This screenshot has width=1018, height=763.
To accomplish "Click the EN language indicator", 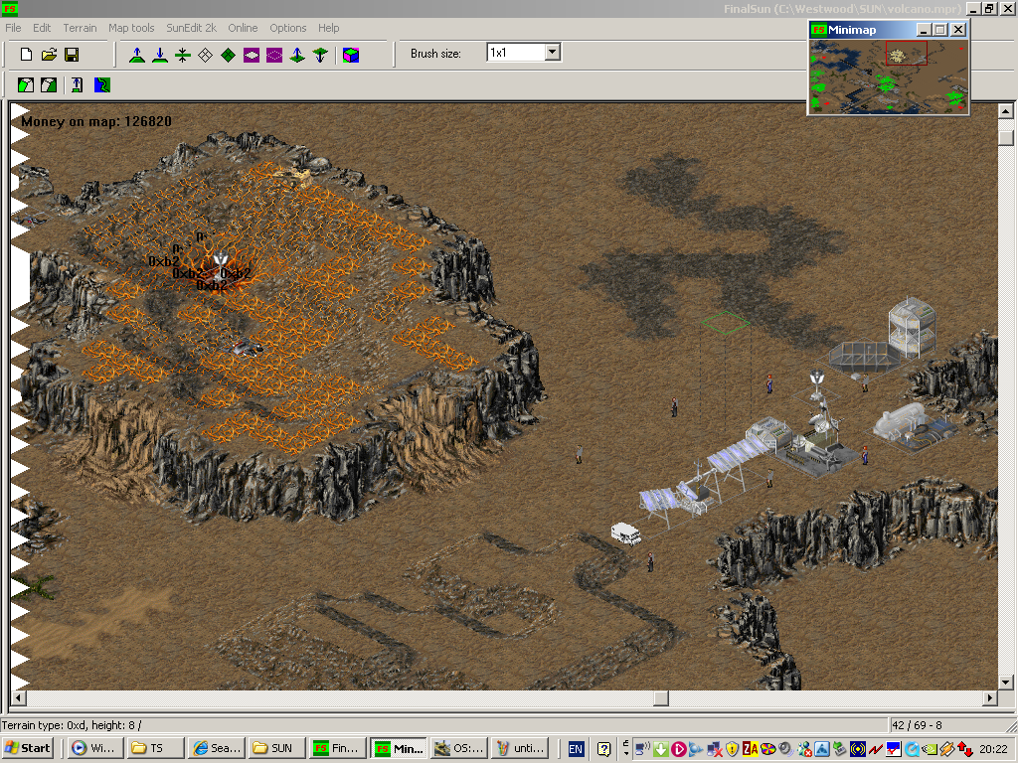I will click(576, 749).
